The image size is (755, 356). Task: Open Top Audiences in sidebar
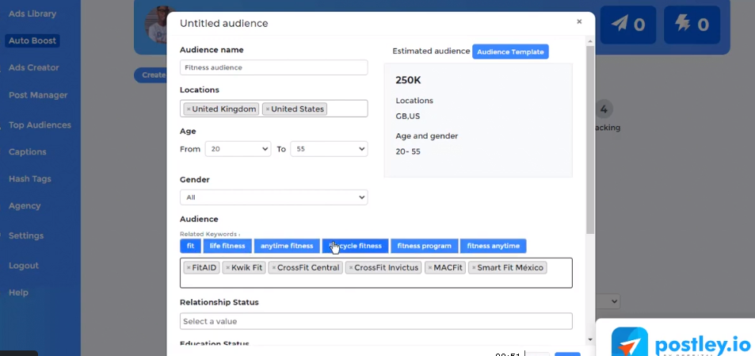(x=40, y=125)
